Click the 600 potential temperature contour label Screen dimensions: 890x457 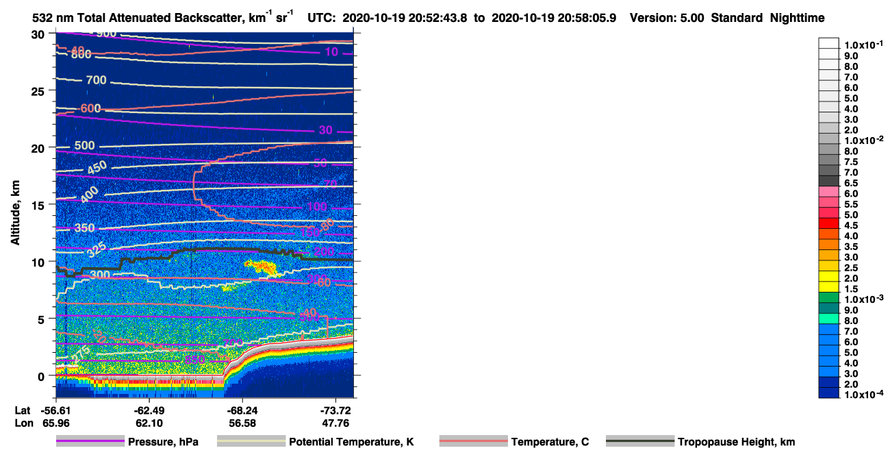click(x=90, y=108)
